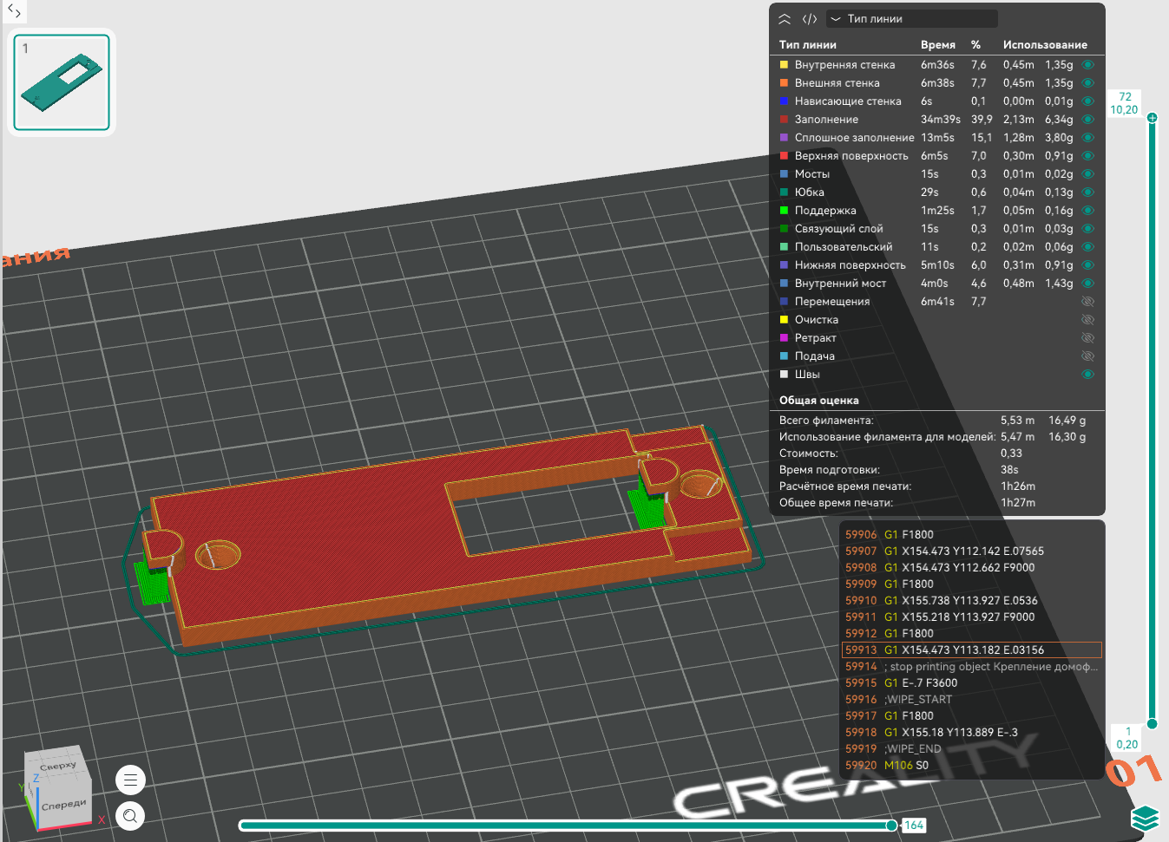Click the magnifier zoom icon near view cube
Viewport: 1169px width, 842px height.
tap(130, 816)
